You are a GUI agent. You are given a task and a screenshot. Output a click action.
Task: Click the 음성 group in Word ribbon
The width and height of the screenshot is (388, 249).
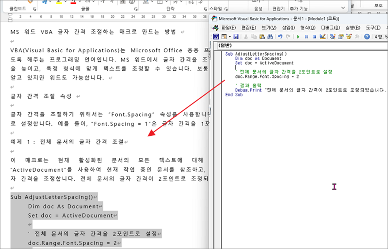tap(258, 9)
